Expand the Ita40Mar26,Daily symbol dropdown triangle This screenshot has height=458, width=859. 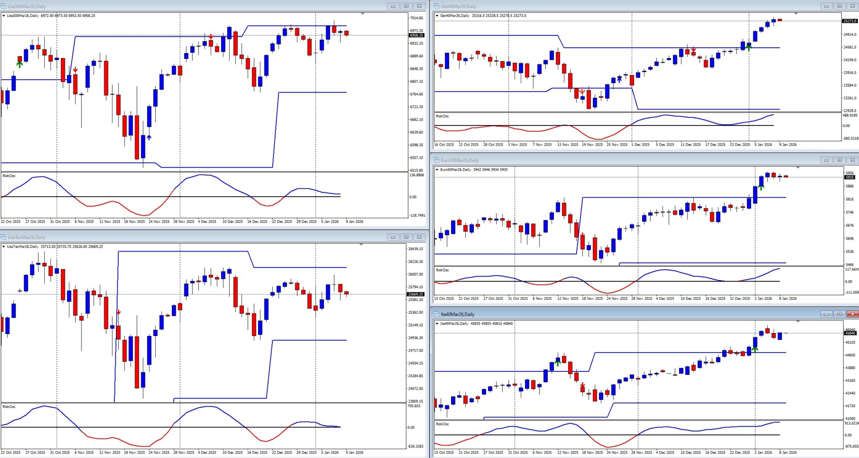(x=437, y=324)
